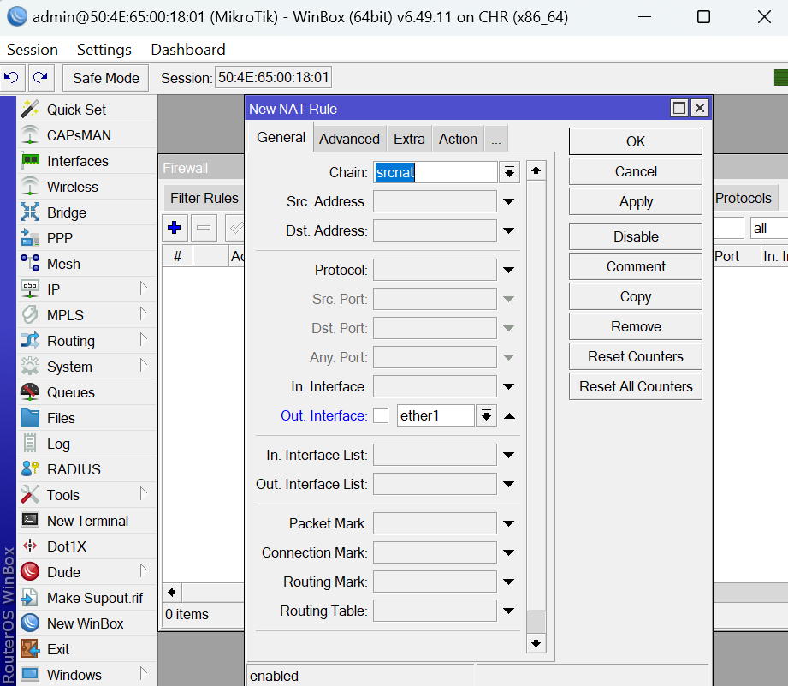Click the Apply button
The height and width of the screenshot is (686, 788).
635,201
